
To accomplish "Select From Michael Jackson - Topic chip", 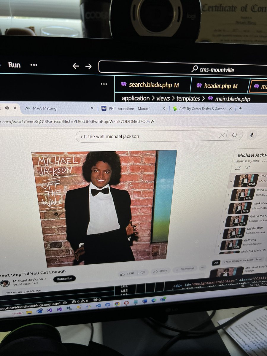I will 243,260.
